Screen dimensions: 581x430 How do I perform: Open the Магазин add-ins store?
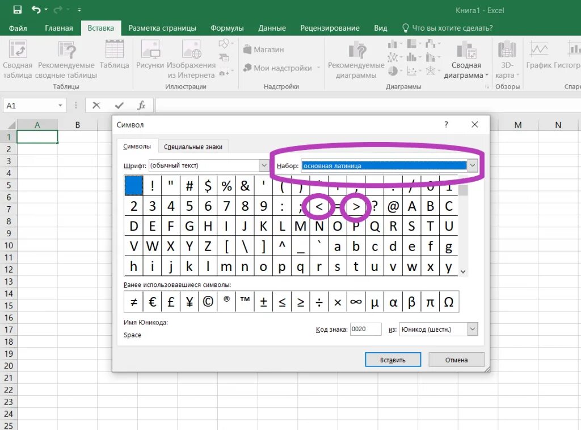click(264, 49)
